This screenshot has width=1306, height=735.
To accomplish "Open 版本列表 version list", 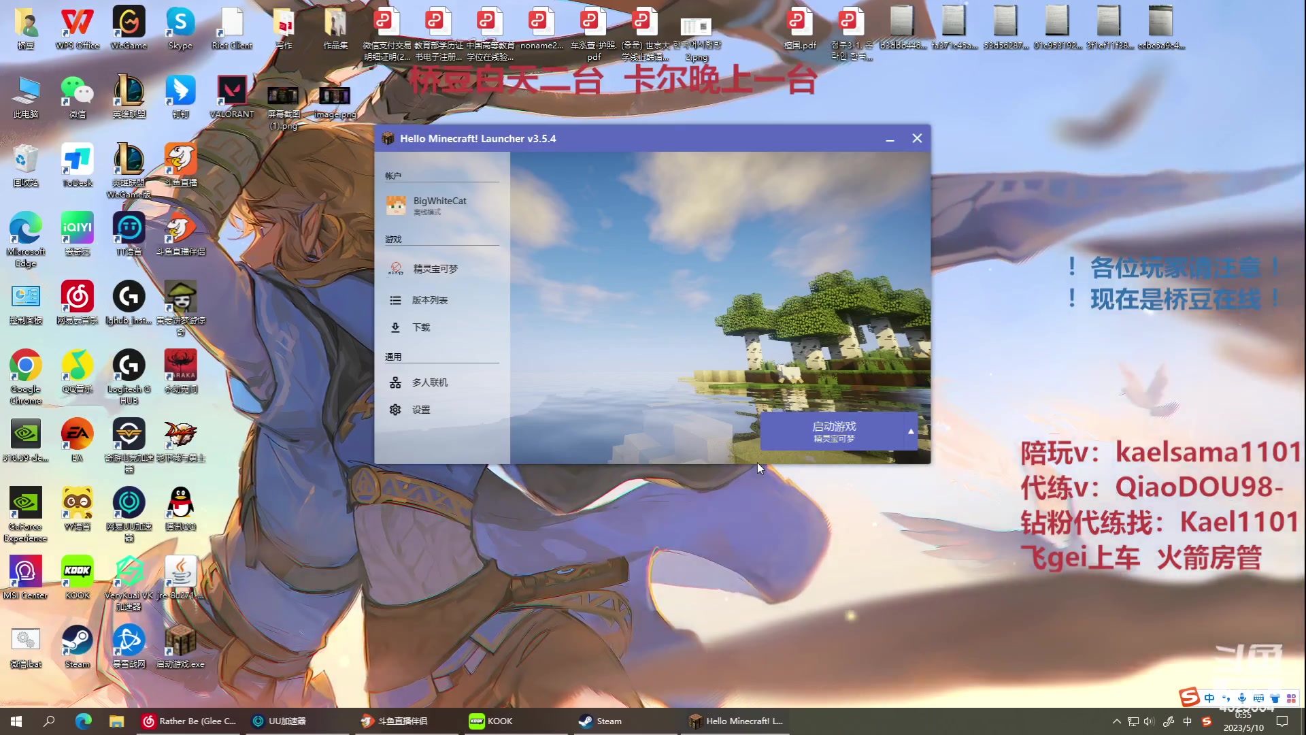I will [442, 300].
